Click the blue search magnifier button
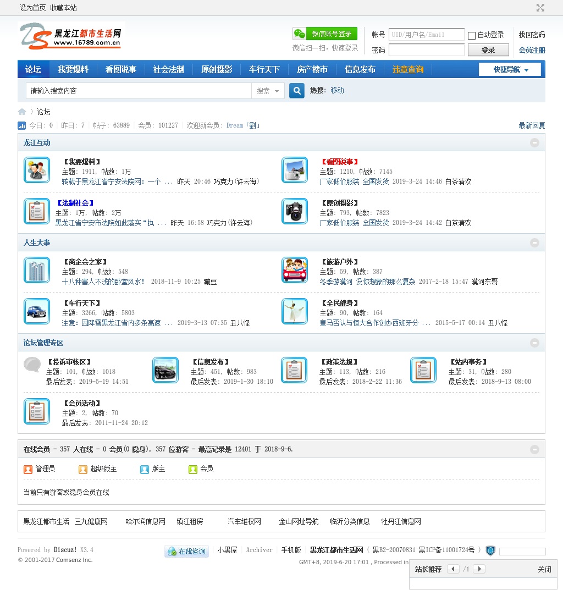Screen dimensions: 563x595 [x=297, y=91]
